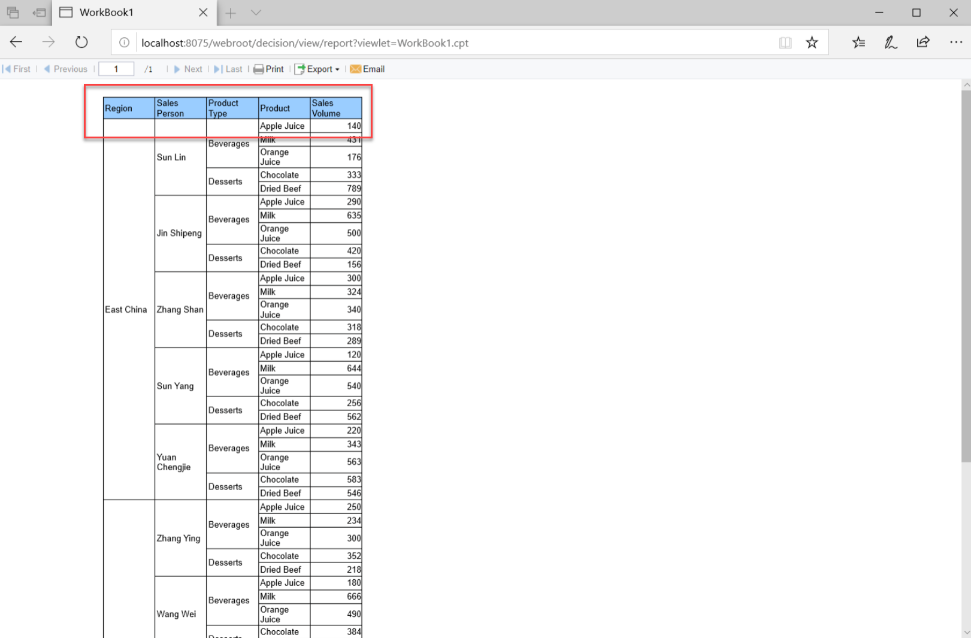The image size is (971, 638).
Task: Click the sales volume value 666
Action: (x=336, y=597)
